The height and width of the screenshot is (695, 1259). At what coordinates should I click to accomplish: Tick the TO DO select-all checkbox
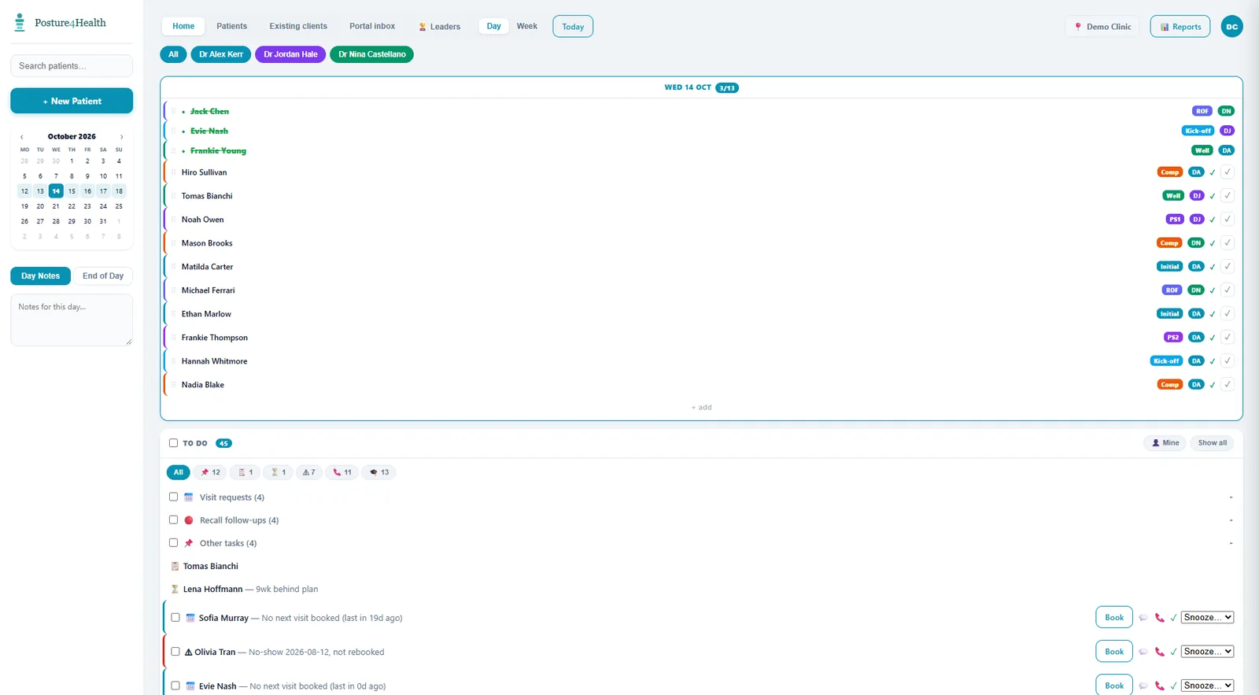tap(173, 443)
